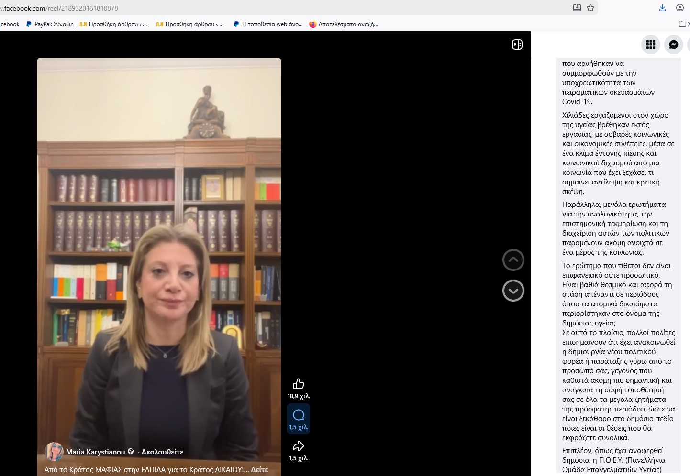Bookmark page with star icon
This screenshot has width=690, height=476.
(x=590, y=8)
